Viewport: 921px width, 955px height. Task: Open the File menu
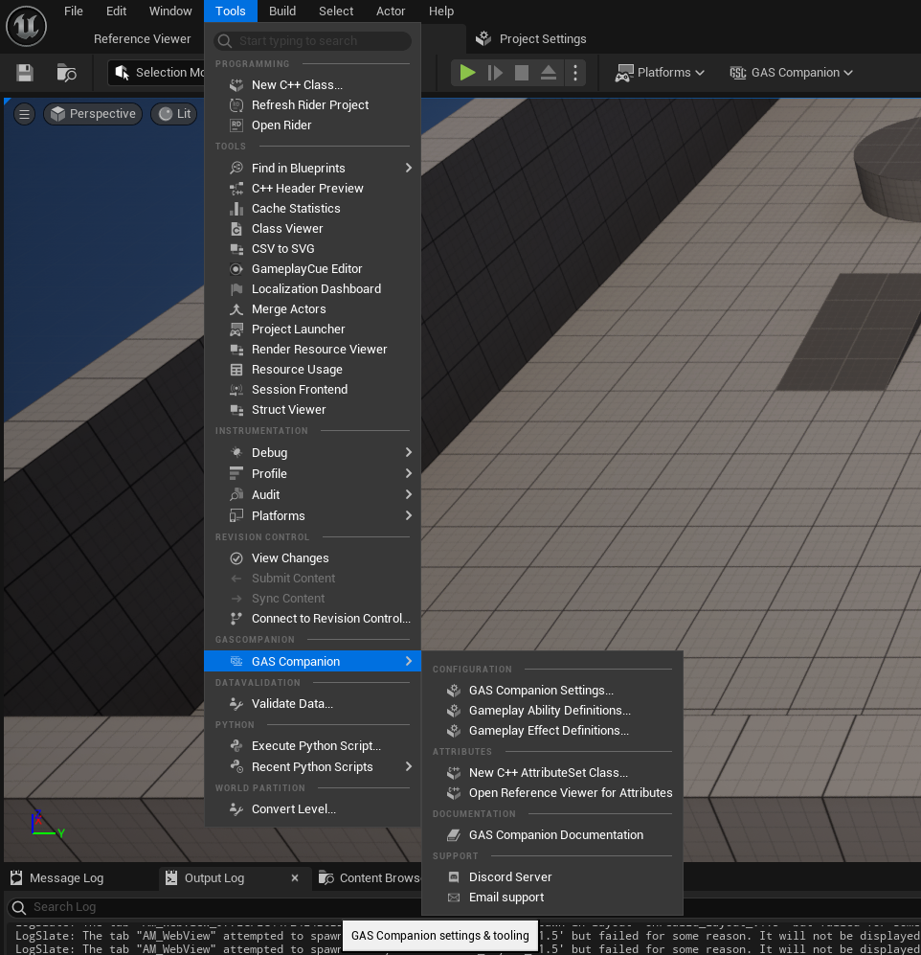click(74, 11)
